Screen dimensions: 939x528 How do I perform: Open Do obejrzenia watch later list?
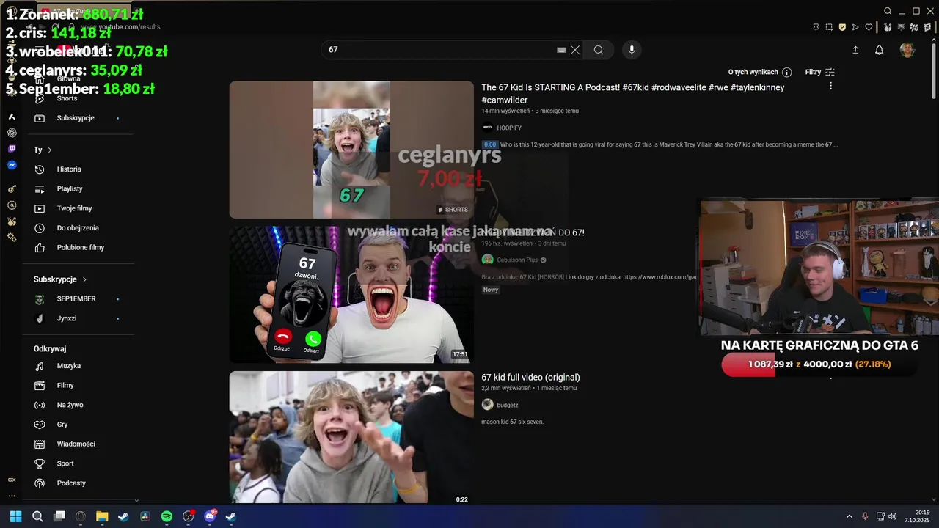point(78,228)
